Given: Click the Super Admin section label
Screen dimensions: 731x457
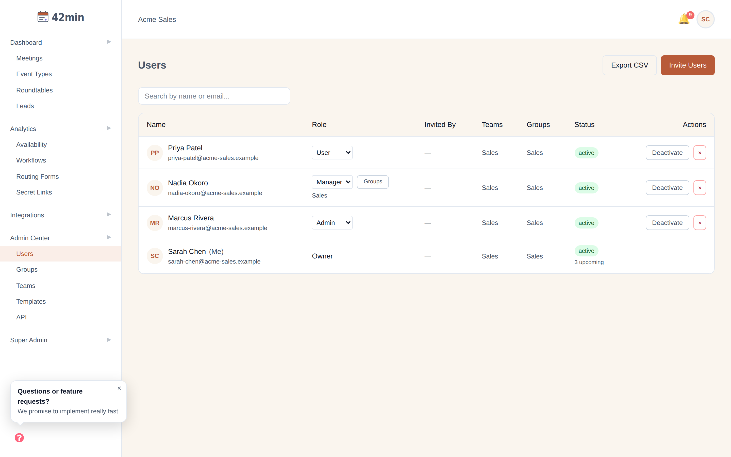Looking at the screenshot, I should pyautogui.click(x=29, y=340).
